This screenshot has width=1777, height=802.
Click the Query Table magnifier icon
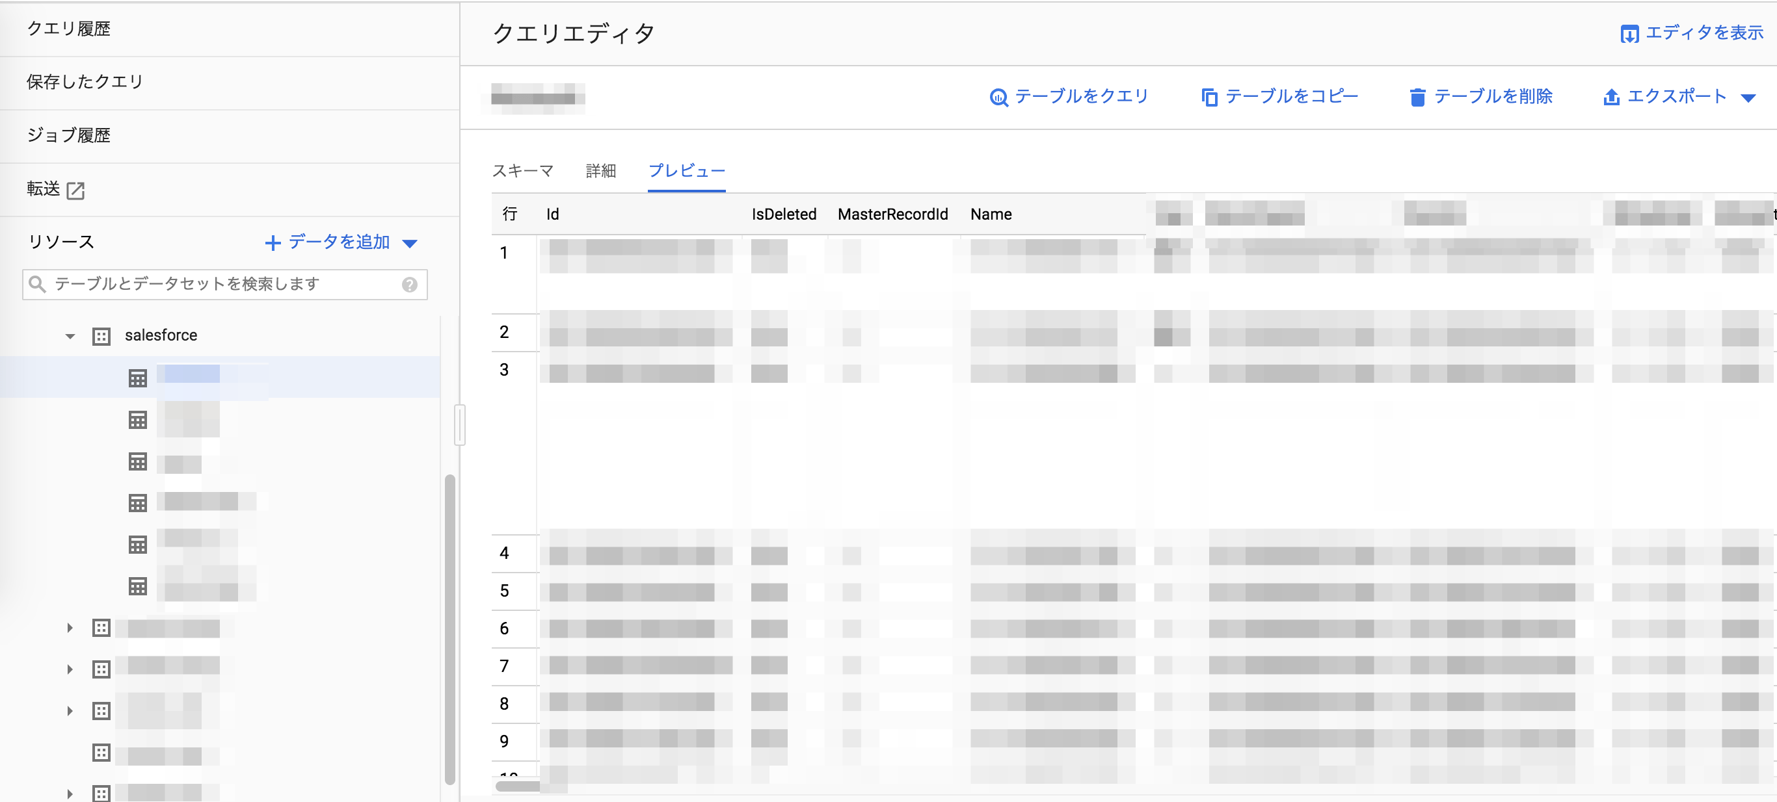coord(998,97)
